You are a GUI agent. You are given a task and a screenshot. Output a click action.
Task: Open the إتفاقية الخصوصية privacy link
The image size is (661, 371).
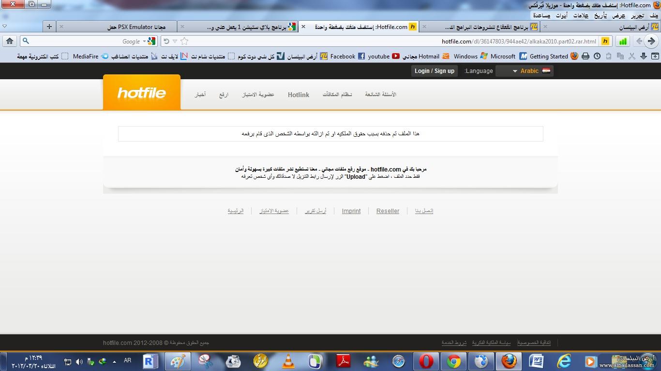[534, 342]
